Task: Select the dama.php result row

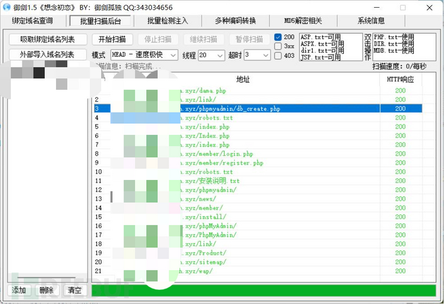Action: pos(258,91)
